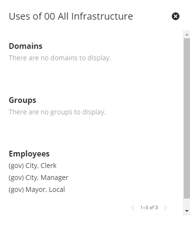Screen dimensions: 190x245
Task: Go to next page of employees
Action: [x=166, y=208]
